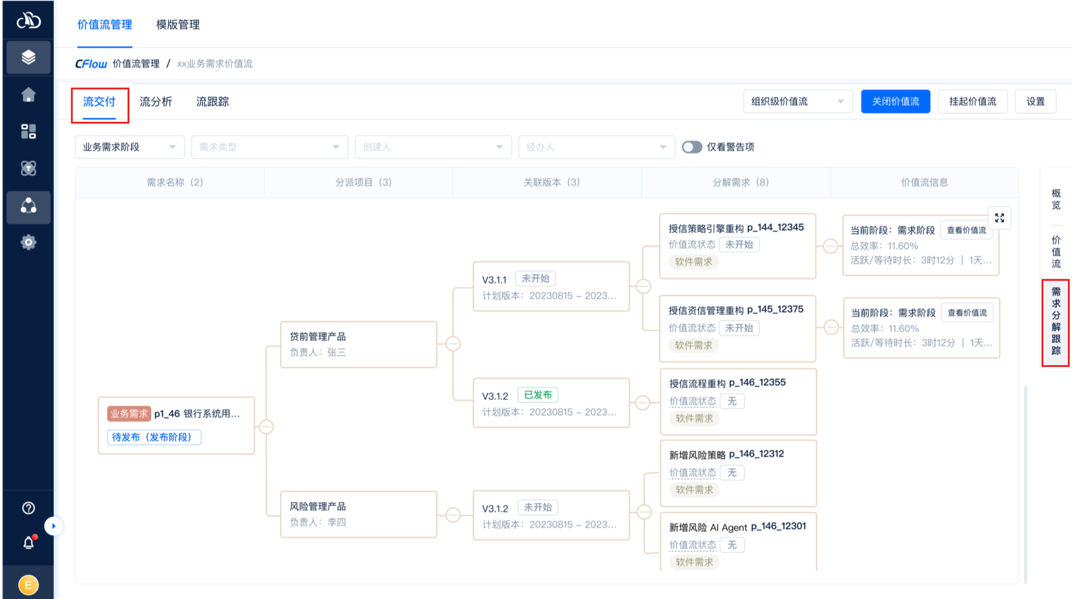Screen dimensions: 1072x599
Task: Switch to the 模版管理 tab
Action: point(178,25)
